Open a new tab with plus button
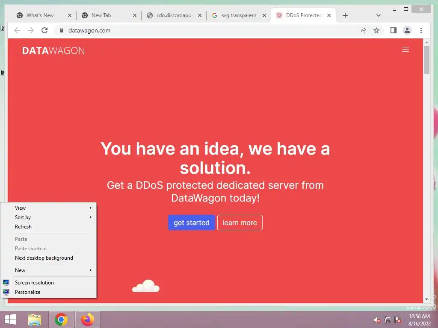The image size is (438, 328). click(x=345, y=15)
